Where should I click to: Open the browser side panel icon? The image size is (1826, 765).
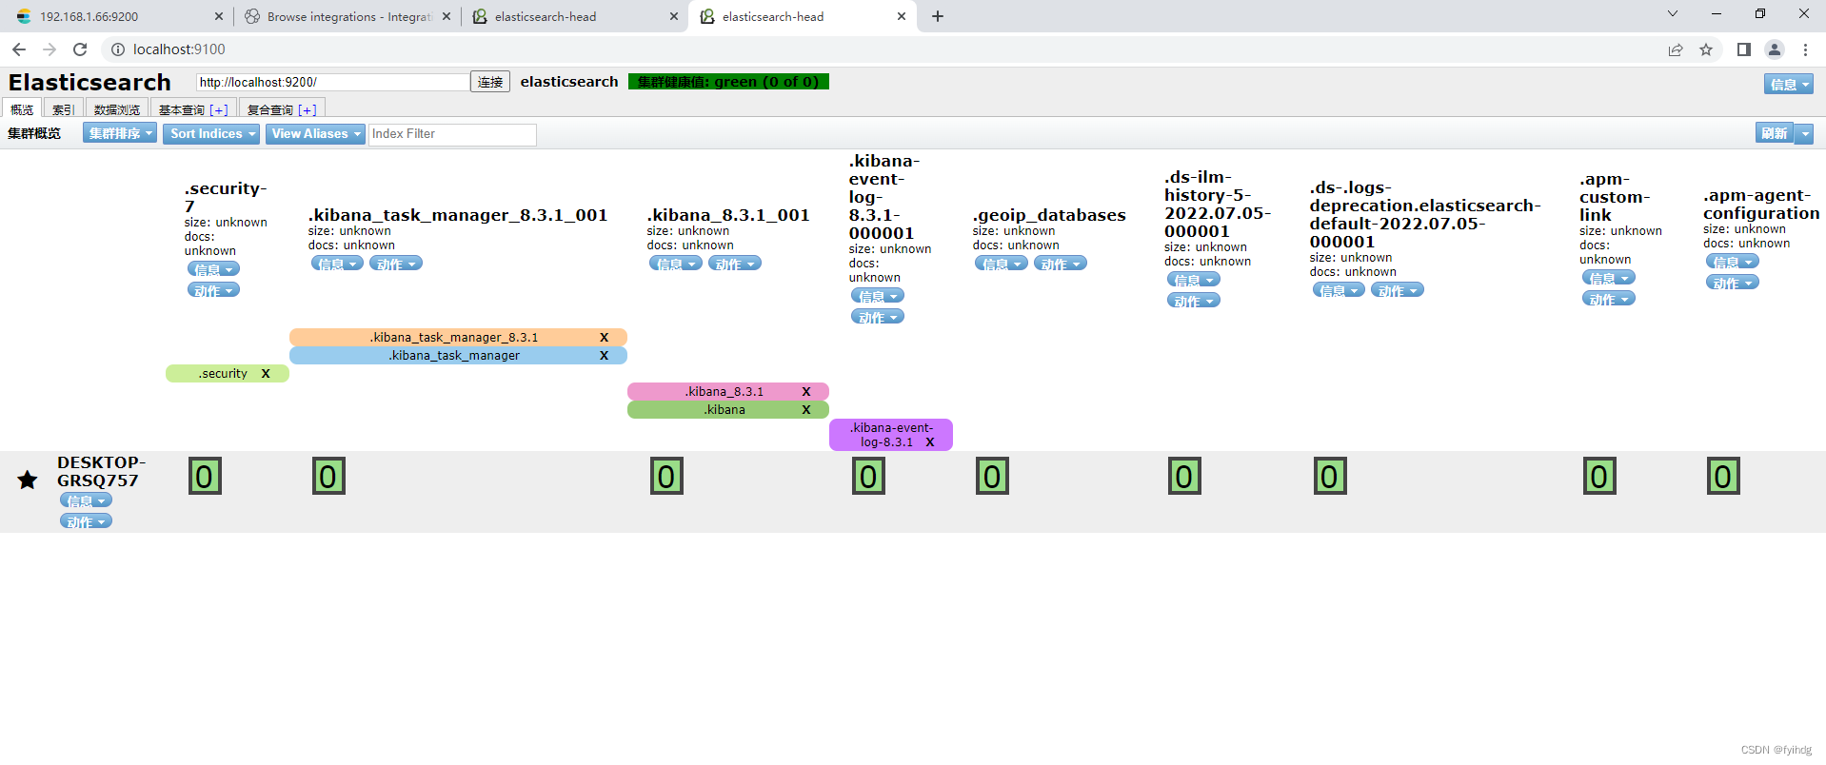click(1744, 49)
